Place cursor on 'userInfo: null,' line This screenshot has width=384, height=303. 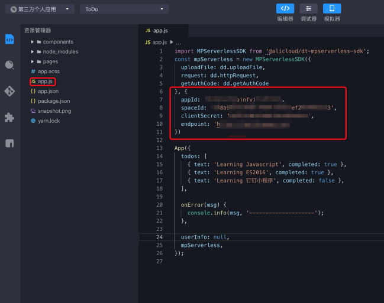(205, 237)
